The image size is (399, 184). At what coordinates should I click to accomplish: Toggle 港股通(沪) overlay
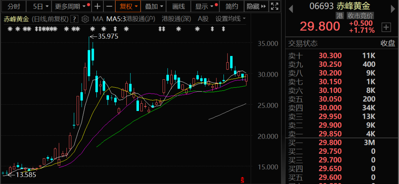pyautogui.click(x=141, y=19)
